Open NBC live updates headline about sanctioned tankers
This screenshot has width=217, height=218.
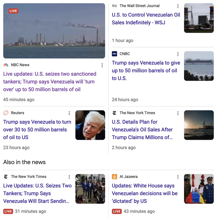[x=50, y=82]
